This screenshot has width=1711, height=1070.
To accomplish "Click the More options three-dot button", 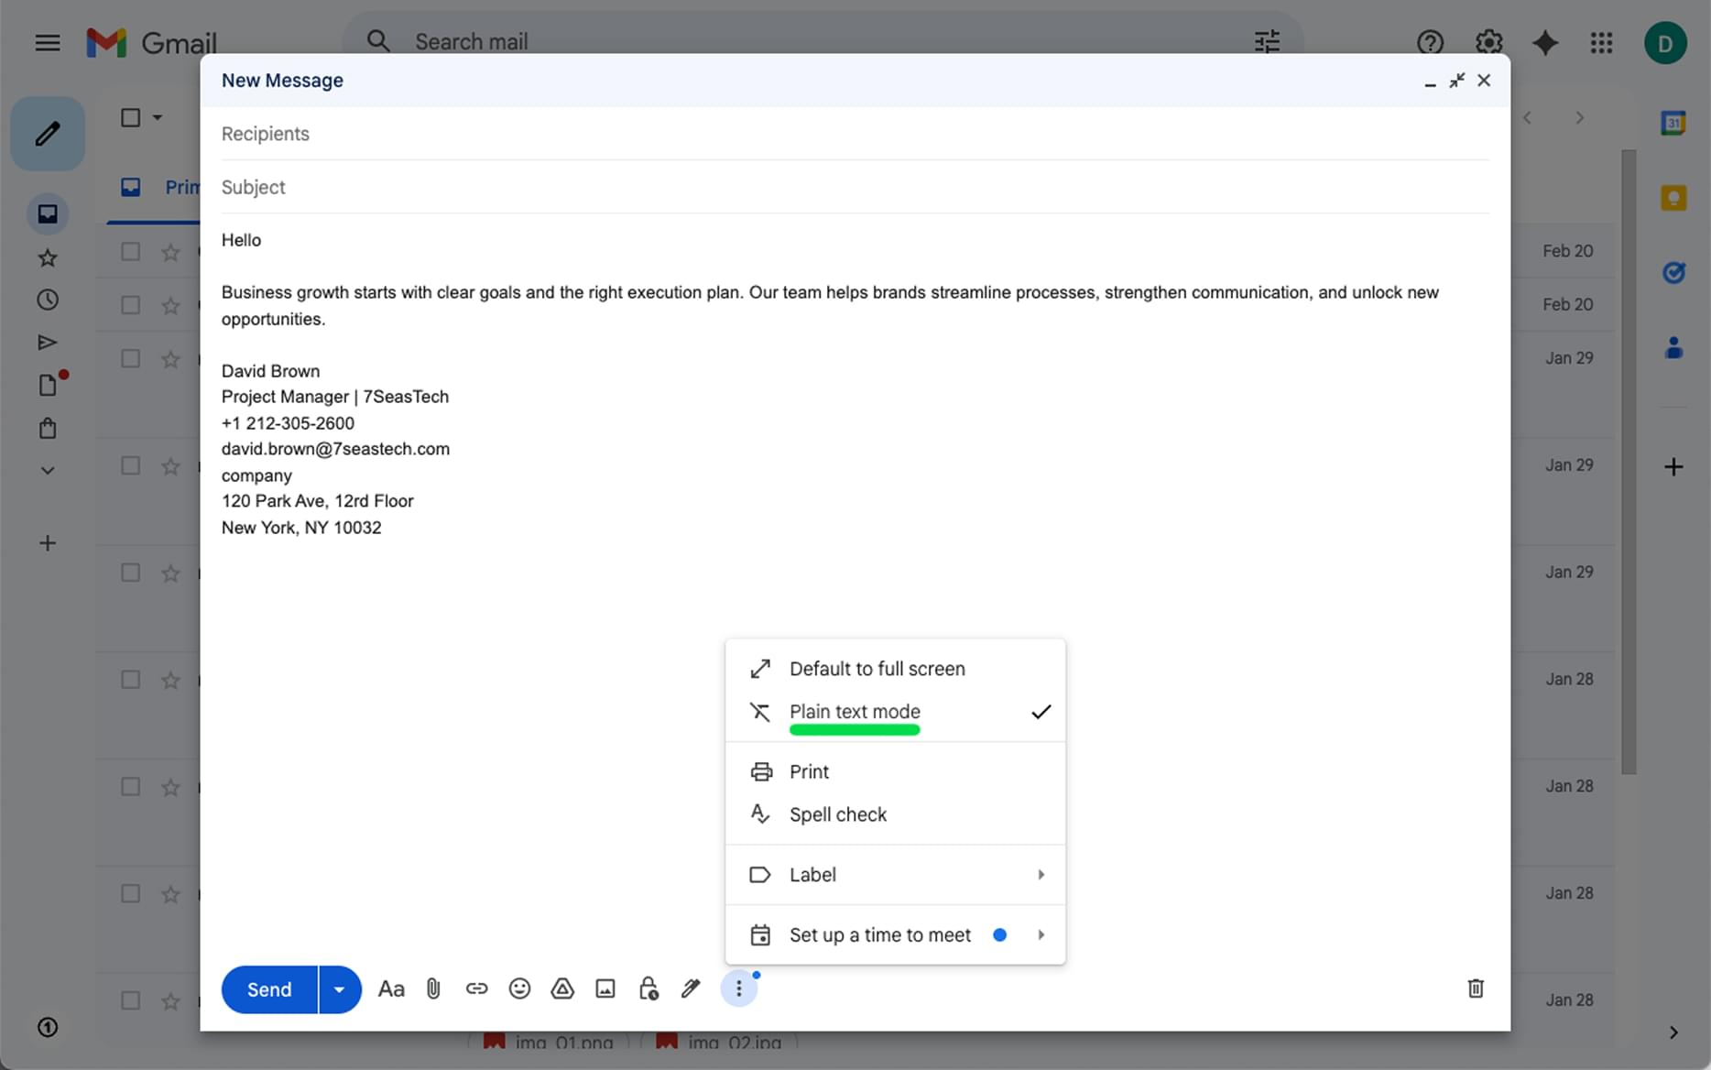I will point(739,989).
